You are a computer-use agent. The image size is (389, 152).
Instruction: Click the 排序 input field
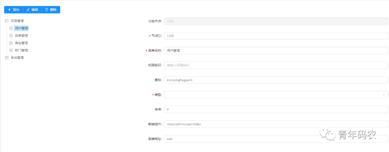pos(276,109)
